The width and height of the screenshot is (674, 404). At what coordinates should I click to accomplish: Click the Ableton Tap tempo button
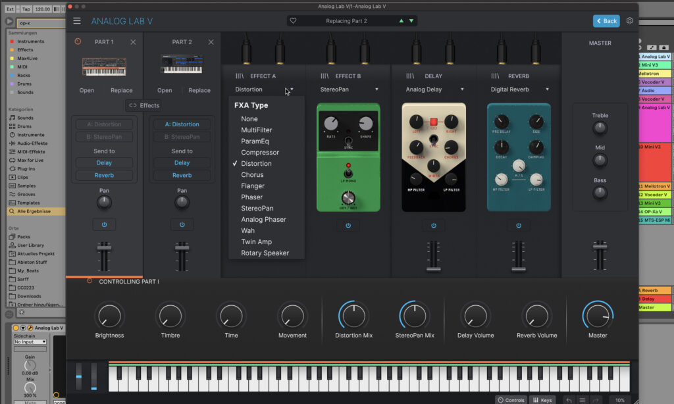coord(26,9)
